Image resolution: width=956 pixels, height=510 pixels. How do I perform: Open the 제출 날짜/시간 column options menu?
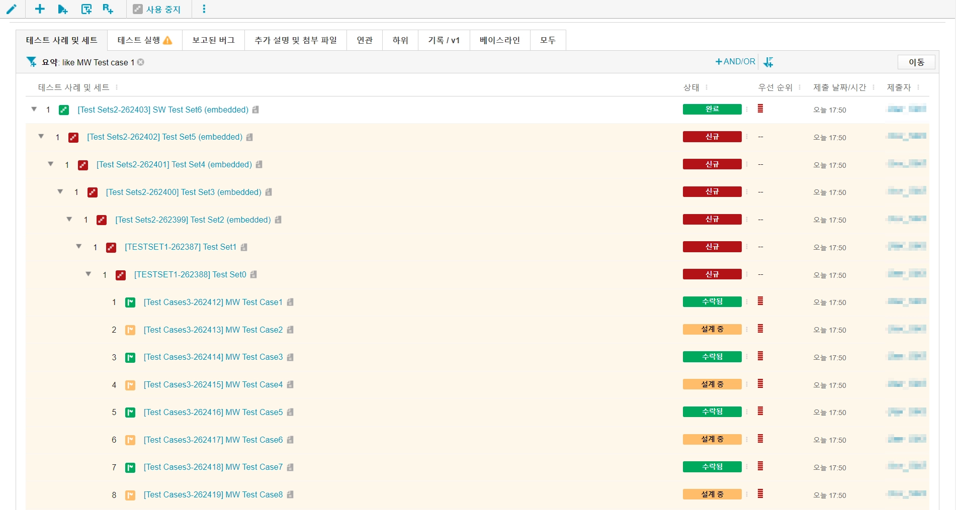[x=874, y=87]
